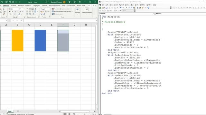Open the Формулы ribbon tab
The image size is (206, 115).
point(37,6)
